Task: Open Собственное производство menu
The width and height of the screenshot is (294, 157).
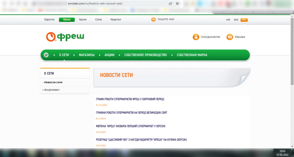Action: pos(146,55)
